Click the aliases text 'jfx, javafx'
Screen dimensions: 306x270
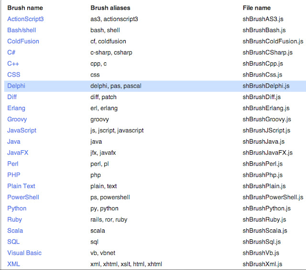[103, 153]
